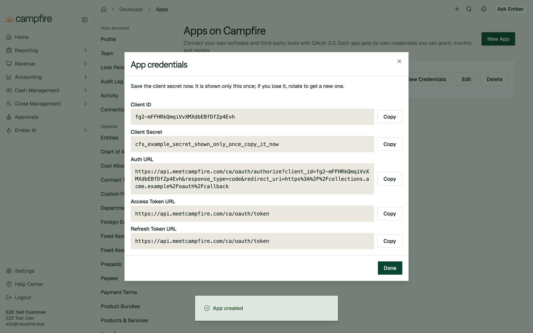The height and width of the screenshot is (333, 533).
Task: Click Edit on the app row
Action: pos(466,79)
